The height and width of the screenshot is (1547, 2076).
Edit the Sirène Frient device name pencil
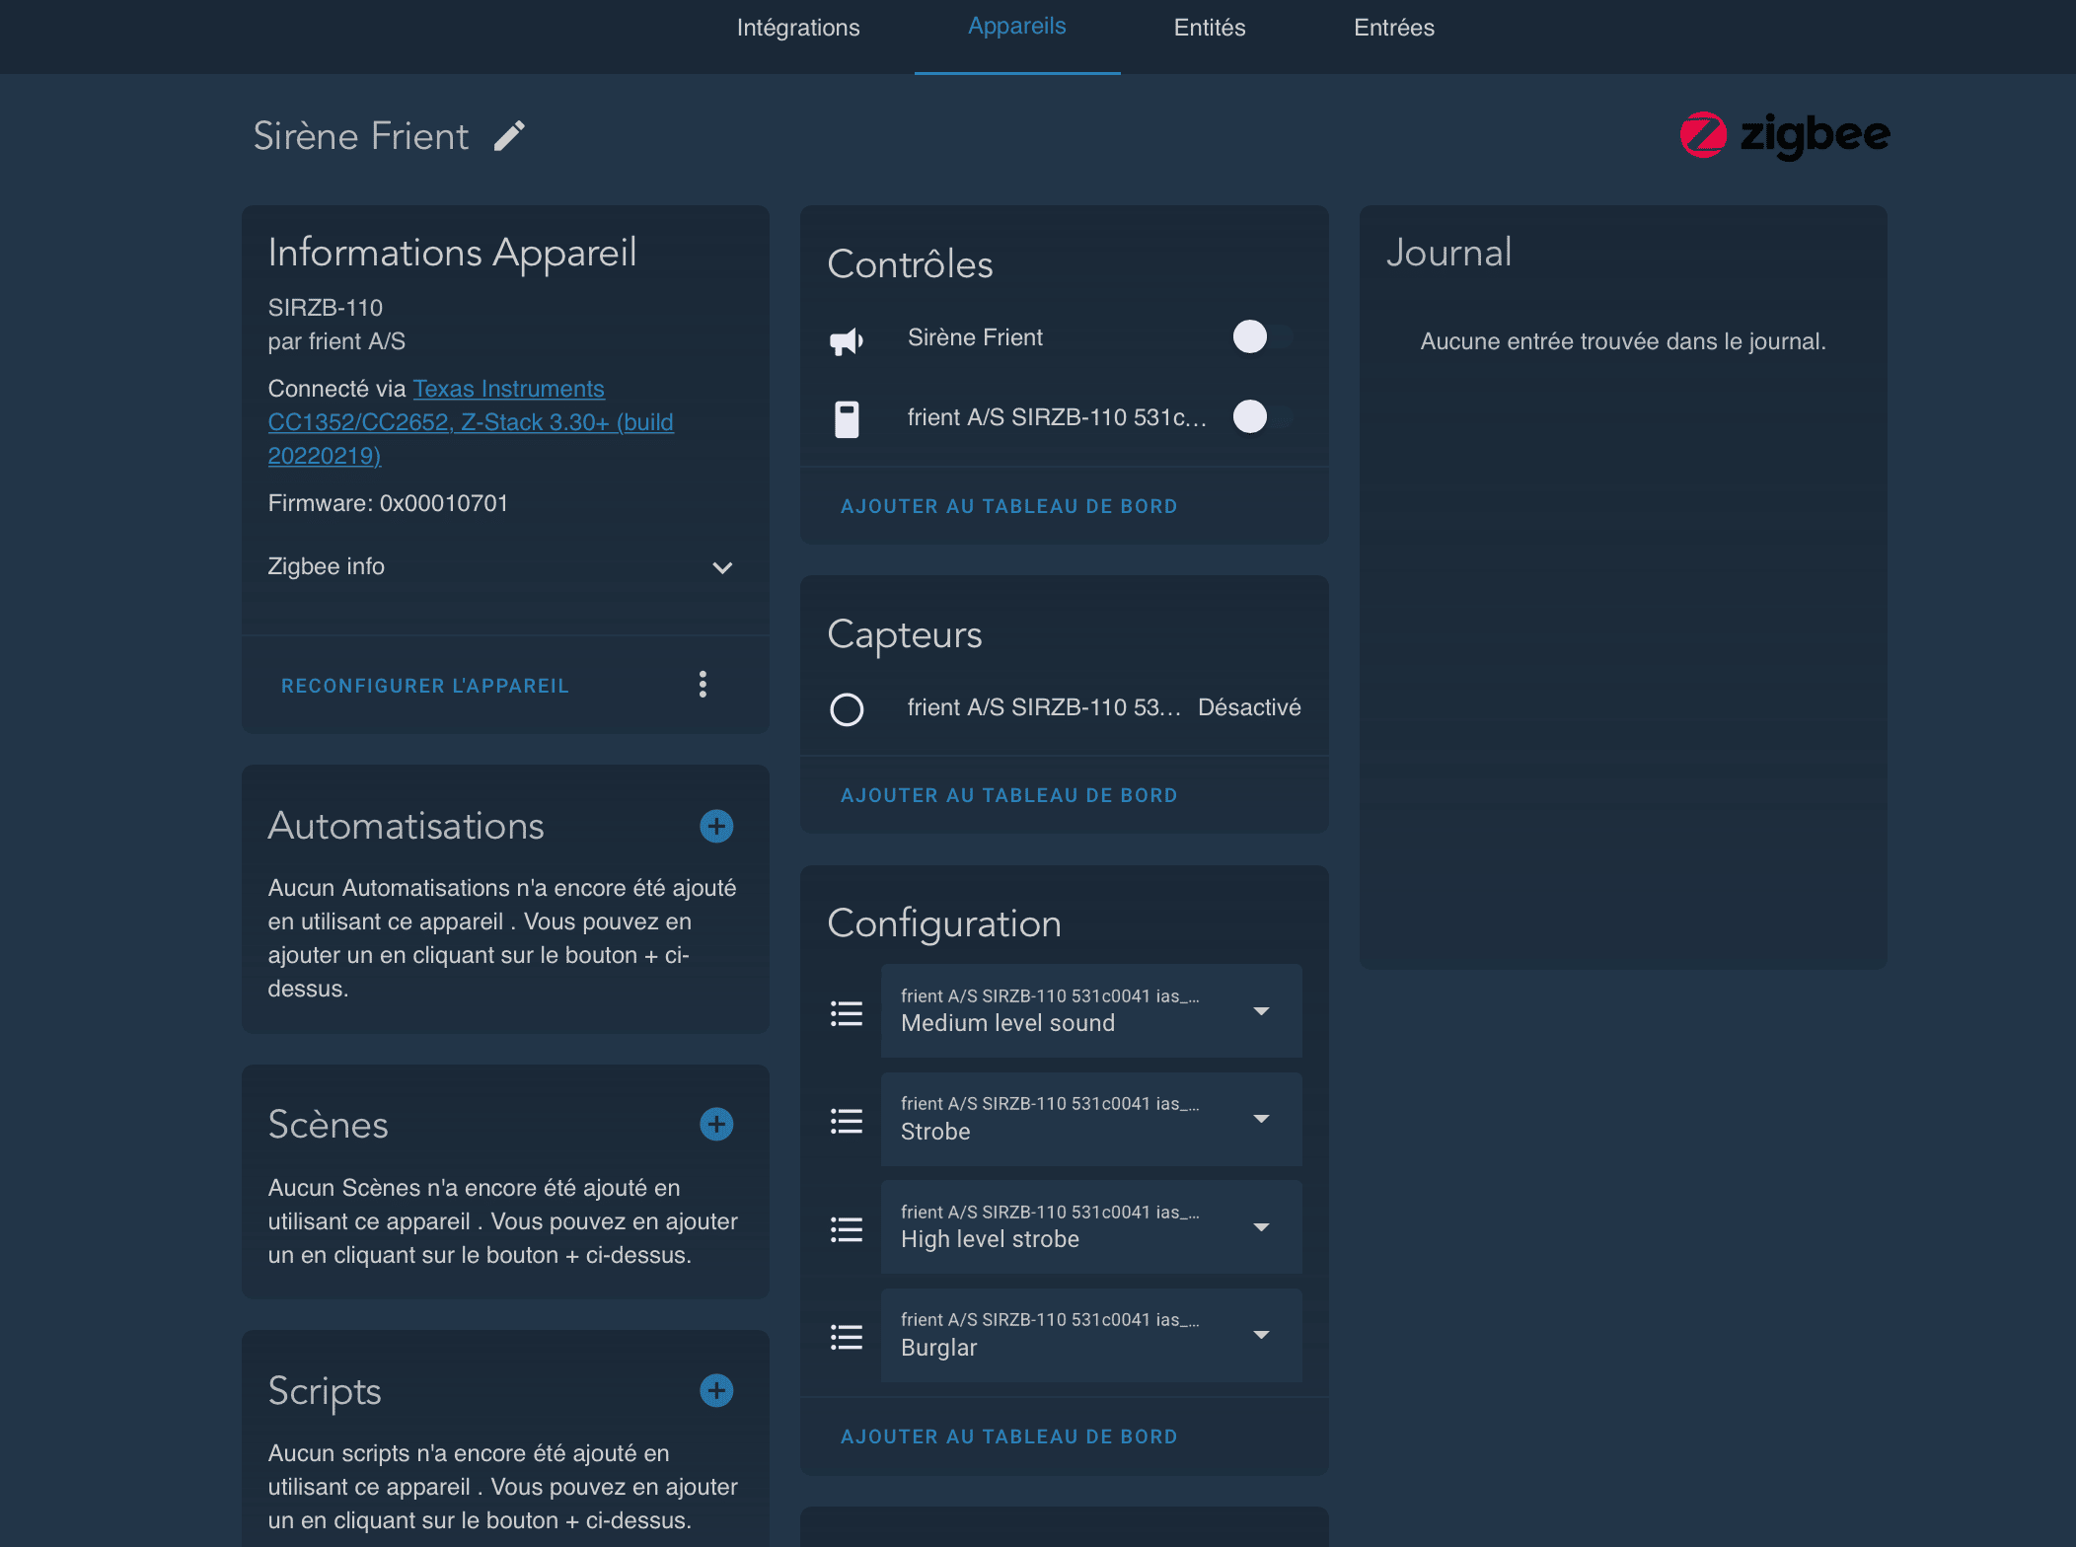pyautogui.click(x=509, y=136)
